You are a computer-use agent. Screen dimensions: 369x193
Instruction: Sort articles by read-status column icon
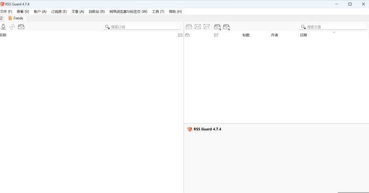tap(187, 35)
